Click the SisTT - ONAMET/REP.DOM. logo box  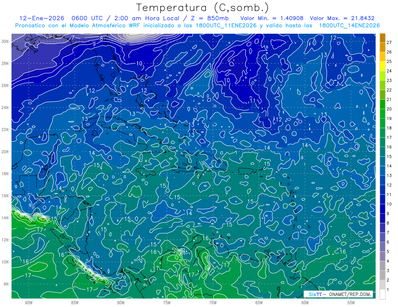[x=338, y=294]
